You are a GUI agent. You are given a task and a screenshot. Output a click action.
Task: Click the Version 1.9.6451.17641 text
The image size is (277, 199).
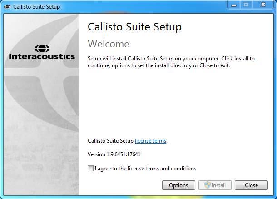(114, 154)
